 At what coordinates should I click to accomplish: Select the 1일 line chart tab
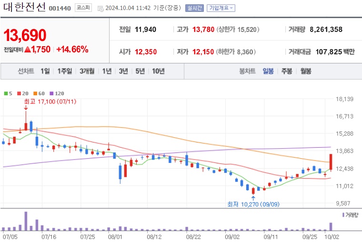pyautogui.click(x=45, y=71)
